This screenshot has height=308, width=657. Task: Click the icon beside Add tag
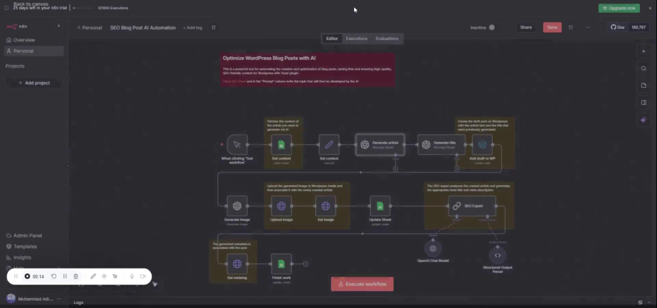click(x=214, y=28)
